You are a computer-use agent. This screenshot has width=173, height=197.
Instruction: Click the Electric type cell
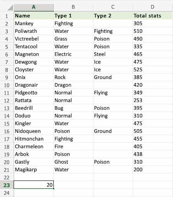point(73,54)
